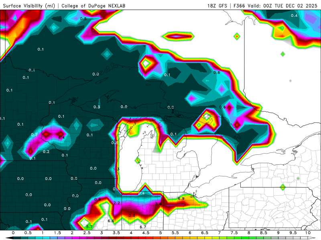Click the magenta colorbar segment below 2.5

pos(91,238)
